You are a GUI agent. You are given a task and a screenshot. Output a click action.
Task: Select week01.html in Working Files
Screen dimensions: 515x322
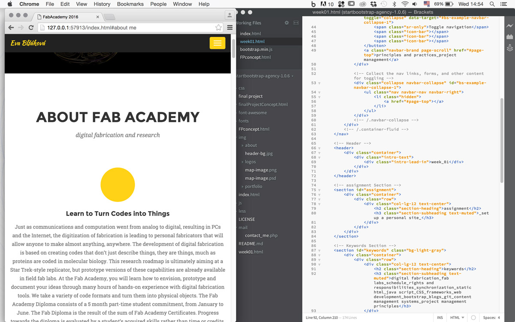click(252, 42)
